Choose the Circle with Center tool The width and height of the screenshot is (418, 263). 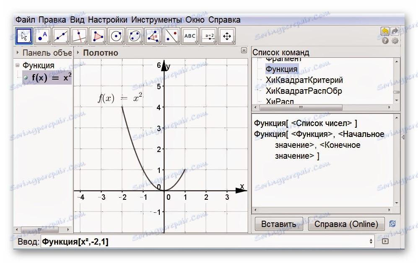pos(116,36)
